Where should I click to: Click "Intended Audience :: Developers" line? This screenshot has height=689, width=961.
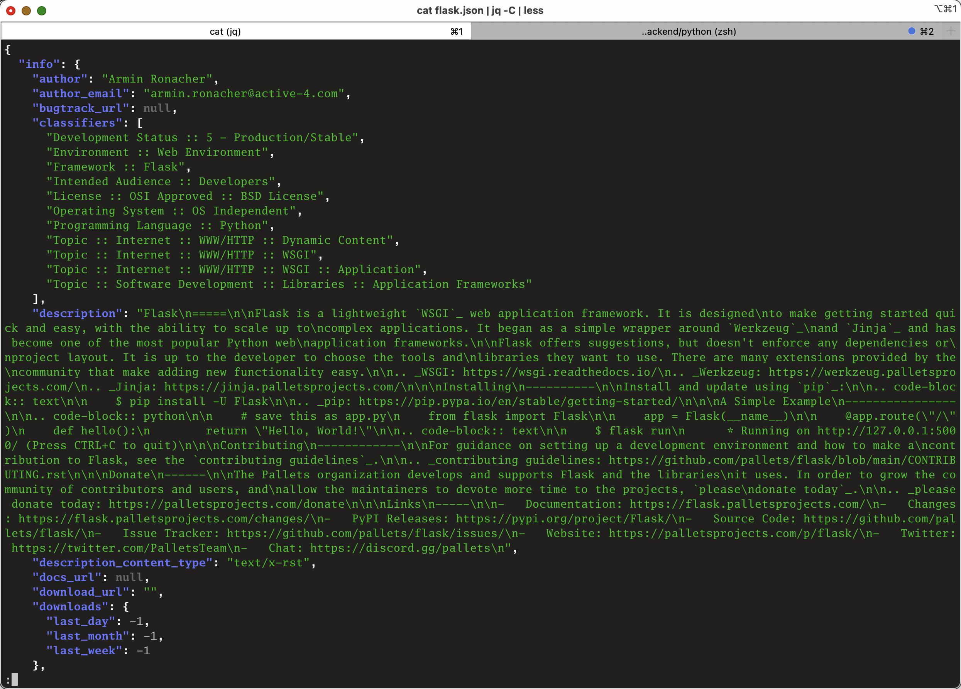(x=161, y=182)
